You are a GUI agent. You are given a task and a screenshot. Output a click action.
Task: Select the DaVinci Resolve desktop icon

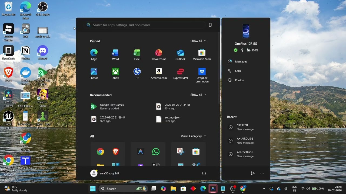point(8,98)
